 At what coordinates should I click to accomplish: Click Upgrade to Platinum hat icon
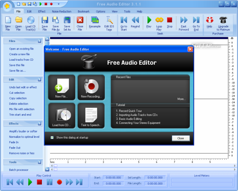pos(223,24)
